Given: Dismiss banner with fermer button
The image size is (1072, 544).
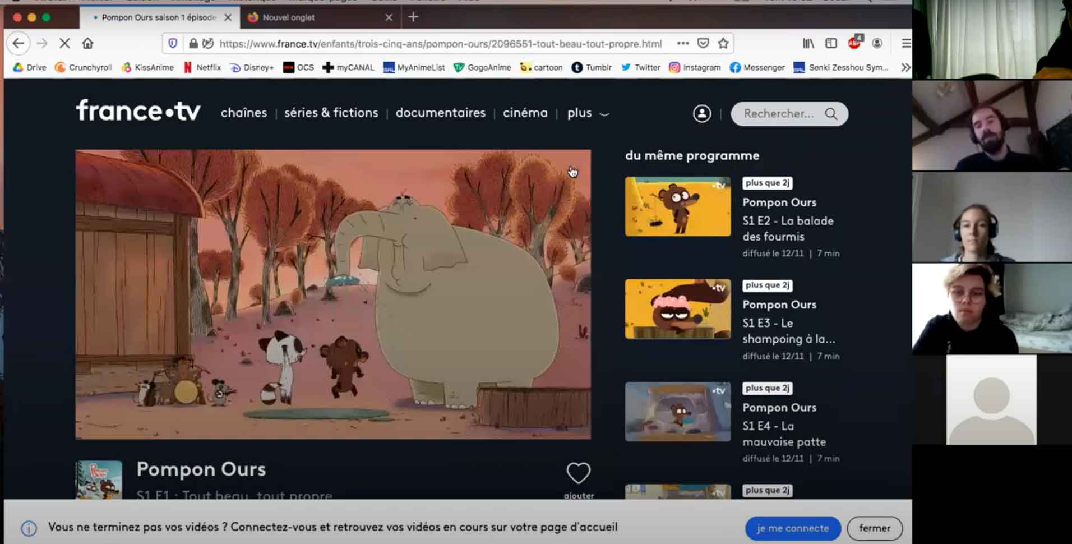Looking at the screenshot, I should [875, 528].
